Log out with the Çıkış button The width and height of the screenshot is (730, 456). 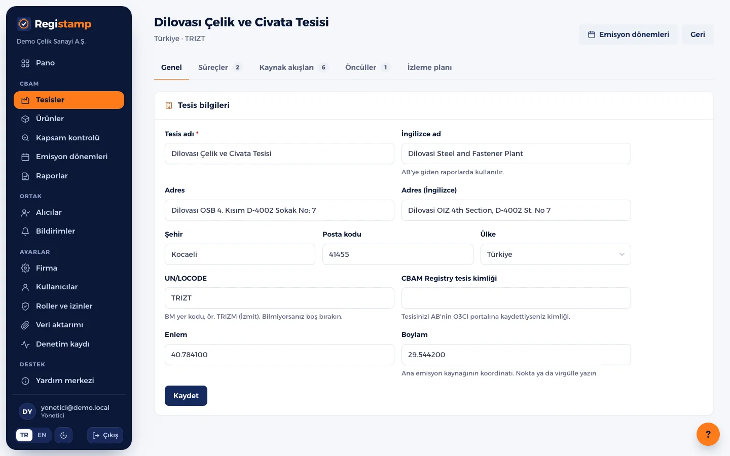pyautogui.click(x=105, y=435)
